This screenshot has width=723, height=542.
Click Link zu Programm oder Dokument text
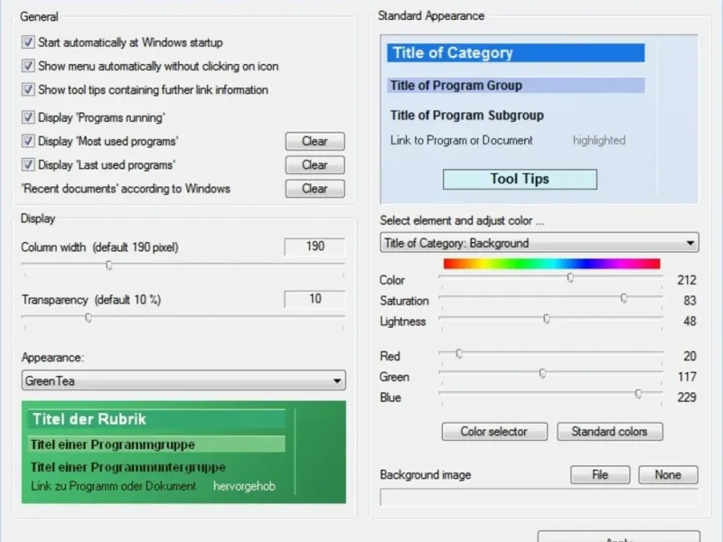tap(114, 486)
